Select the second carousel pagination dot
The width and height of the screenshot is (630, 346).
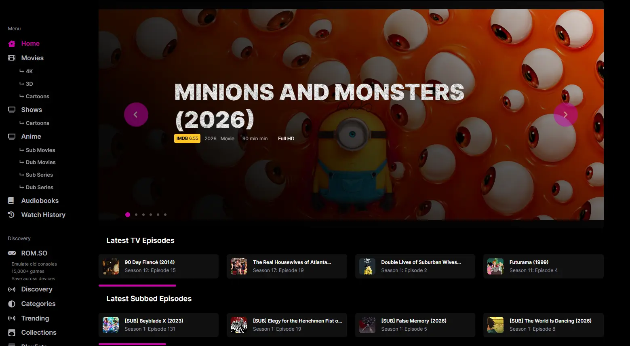[x=136, y=215]
